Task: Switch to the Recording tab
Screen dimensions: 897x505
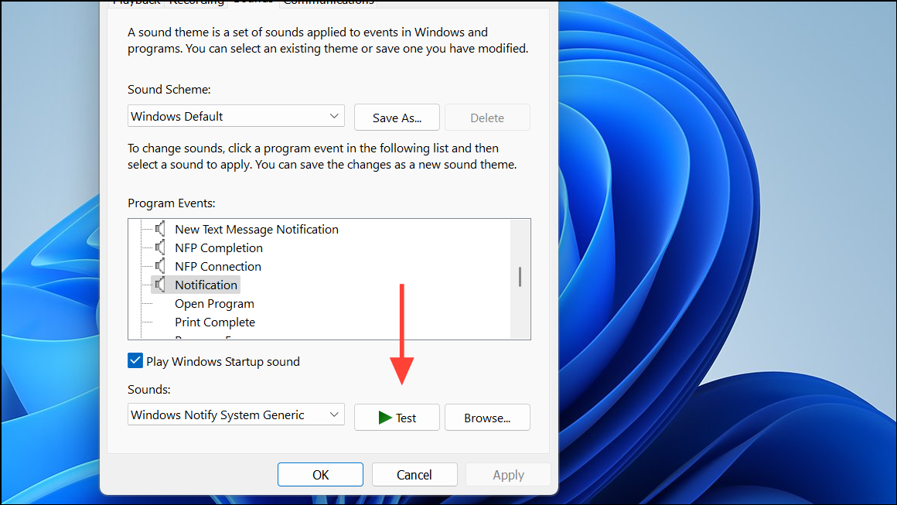Action: click(196, 3)
